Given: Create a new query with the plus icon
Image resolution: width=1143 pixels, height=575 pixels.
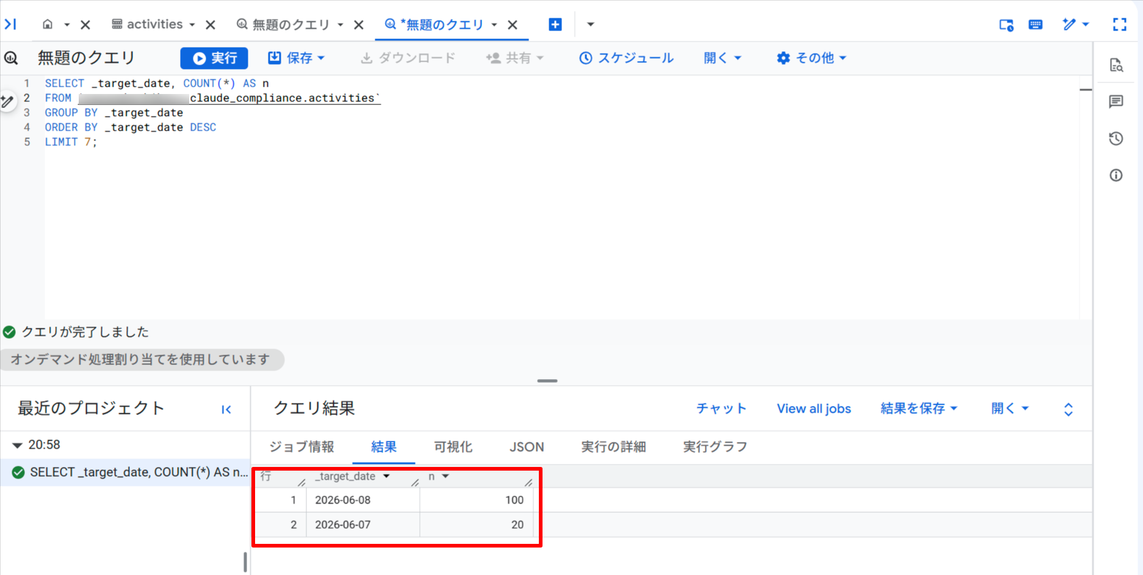Looking at the screenshot, I should point(555,24).
